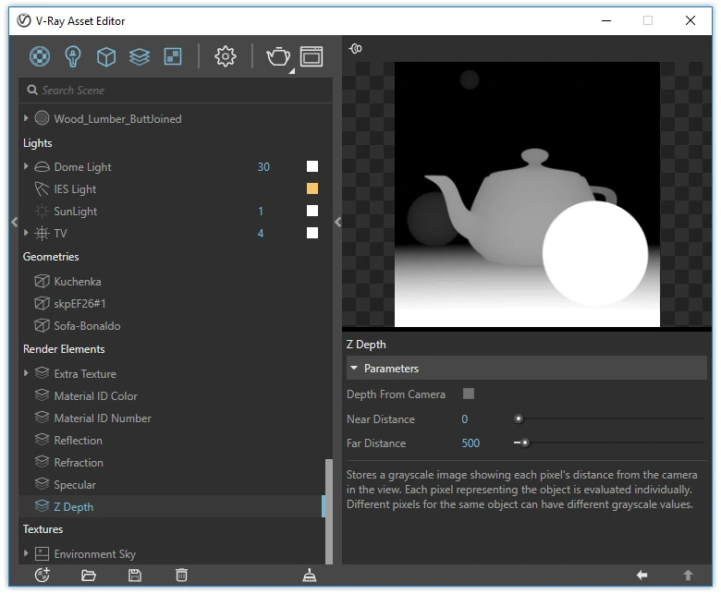
Task: Open the Materials category icon
Action: tap(40, 57)
